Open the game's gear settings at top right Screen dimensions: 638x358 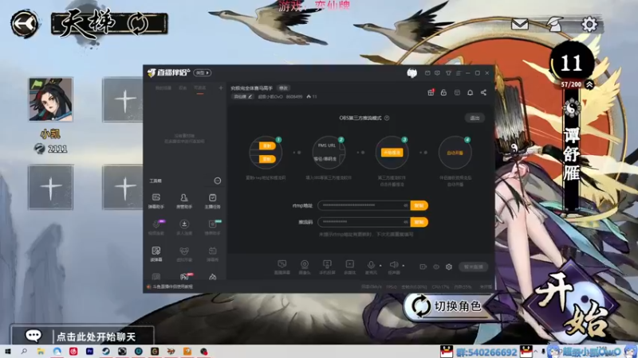[589, 25]
